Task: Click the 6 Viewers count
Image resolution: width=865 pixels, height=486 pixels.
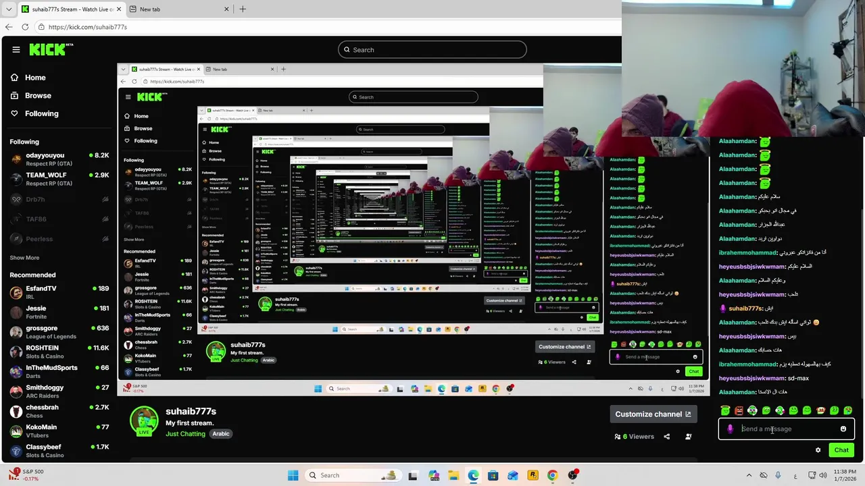Action: (x=634, y=437)
